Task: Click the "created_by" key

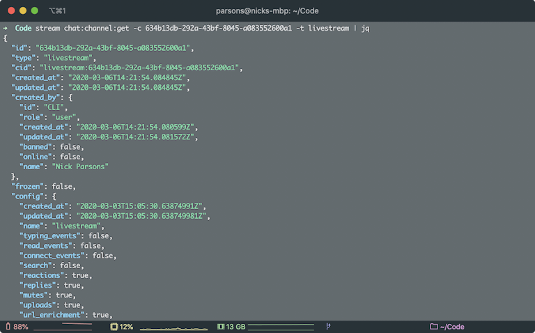Action: pos(36,98)
